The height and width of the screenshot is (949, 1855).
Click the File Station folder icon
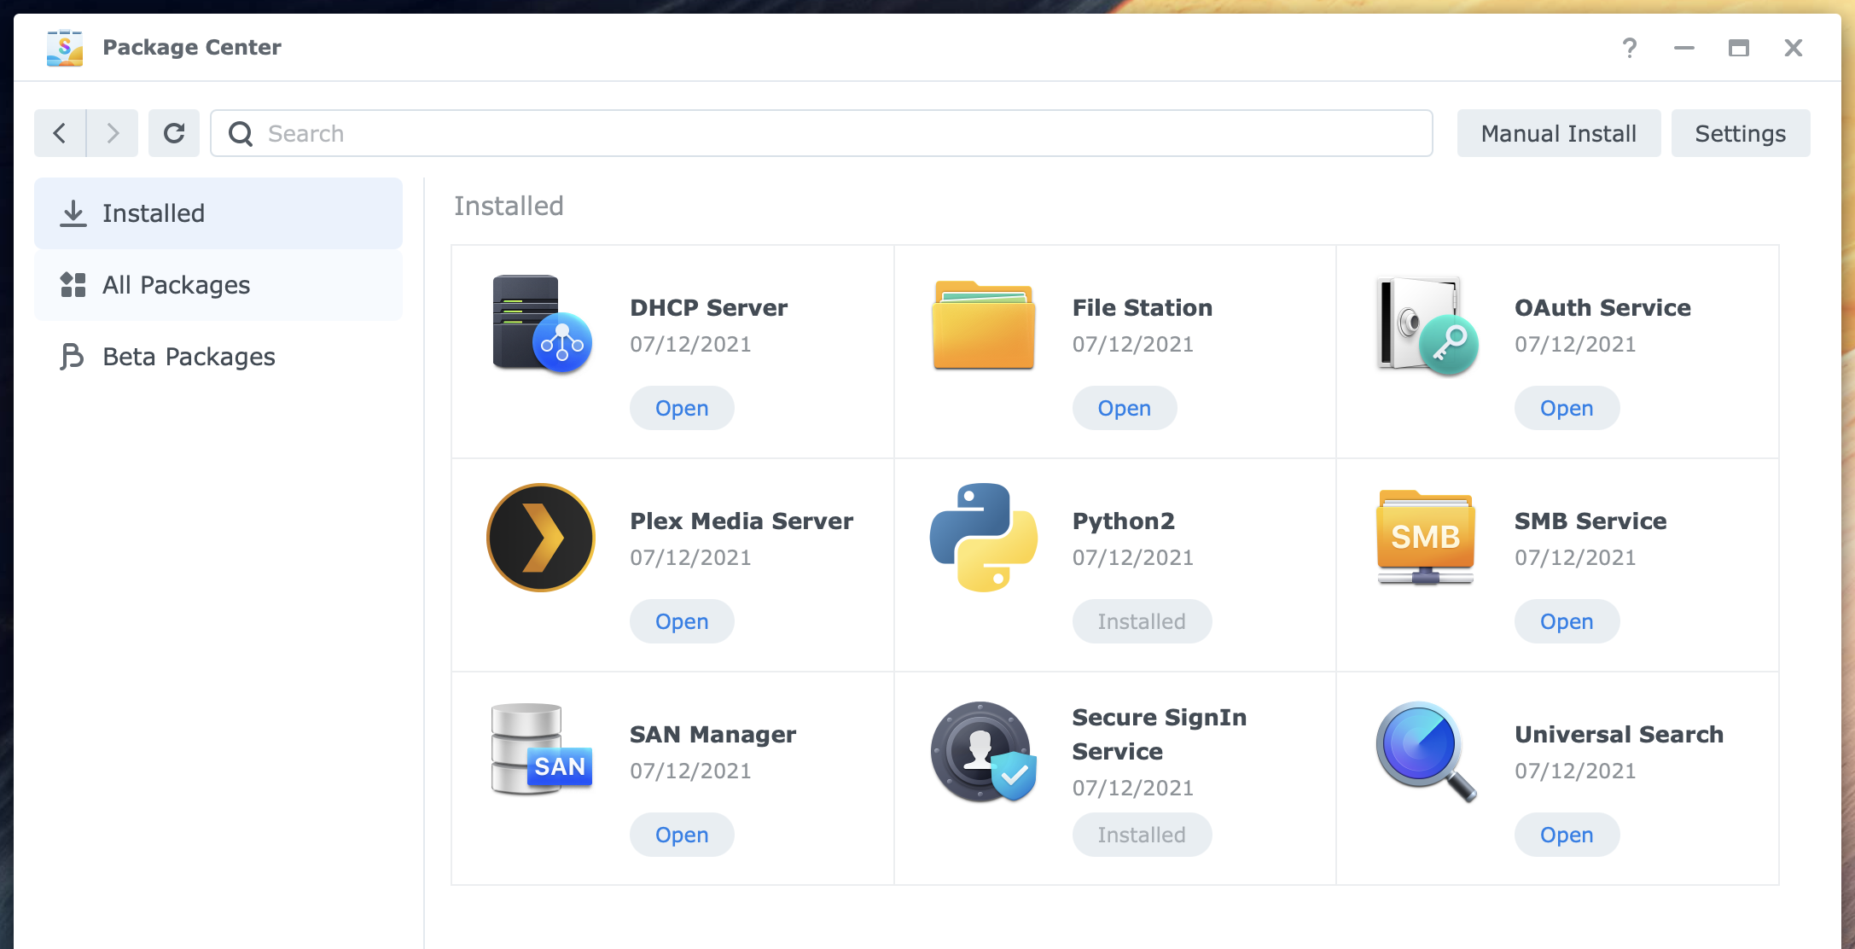984,325
